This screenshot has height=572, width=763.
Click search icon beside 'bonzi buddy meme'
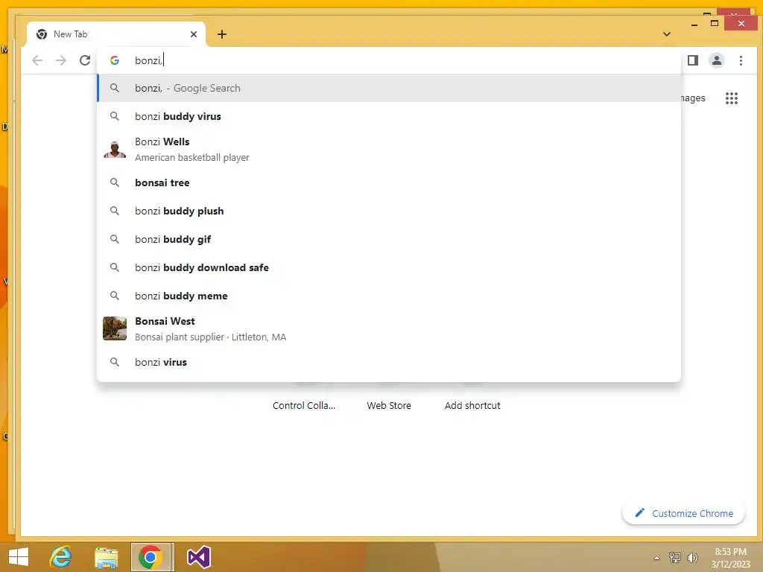pos(115,296)
